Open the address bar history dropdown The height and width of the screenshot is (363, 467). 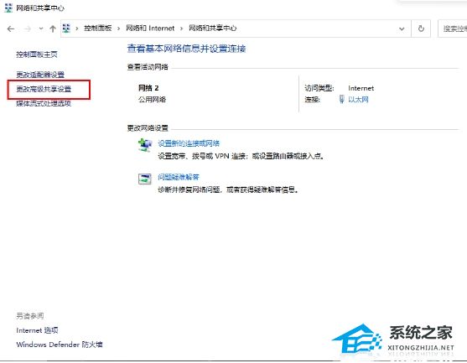coord(402,29)
